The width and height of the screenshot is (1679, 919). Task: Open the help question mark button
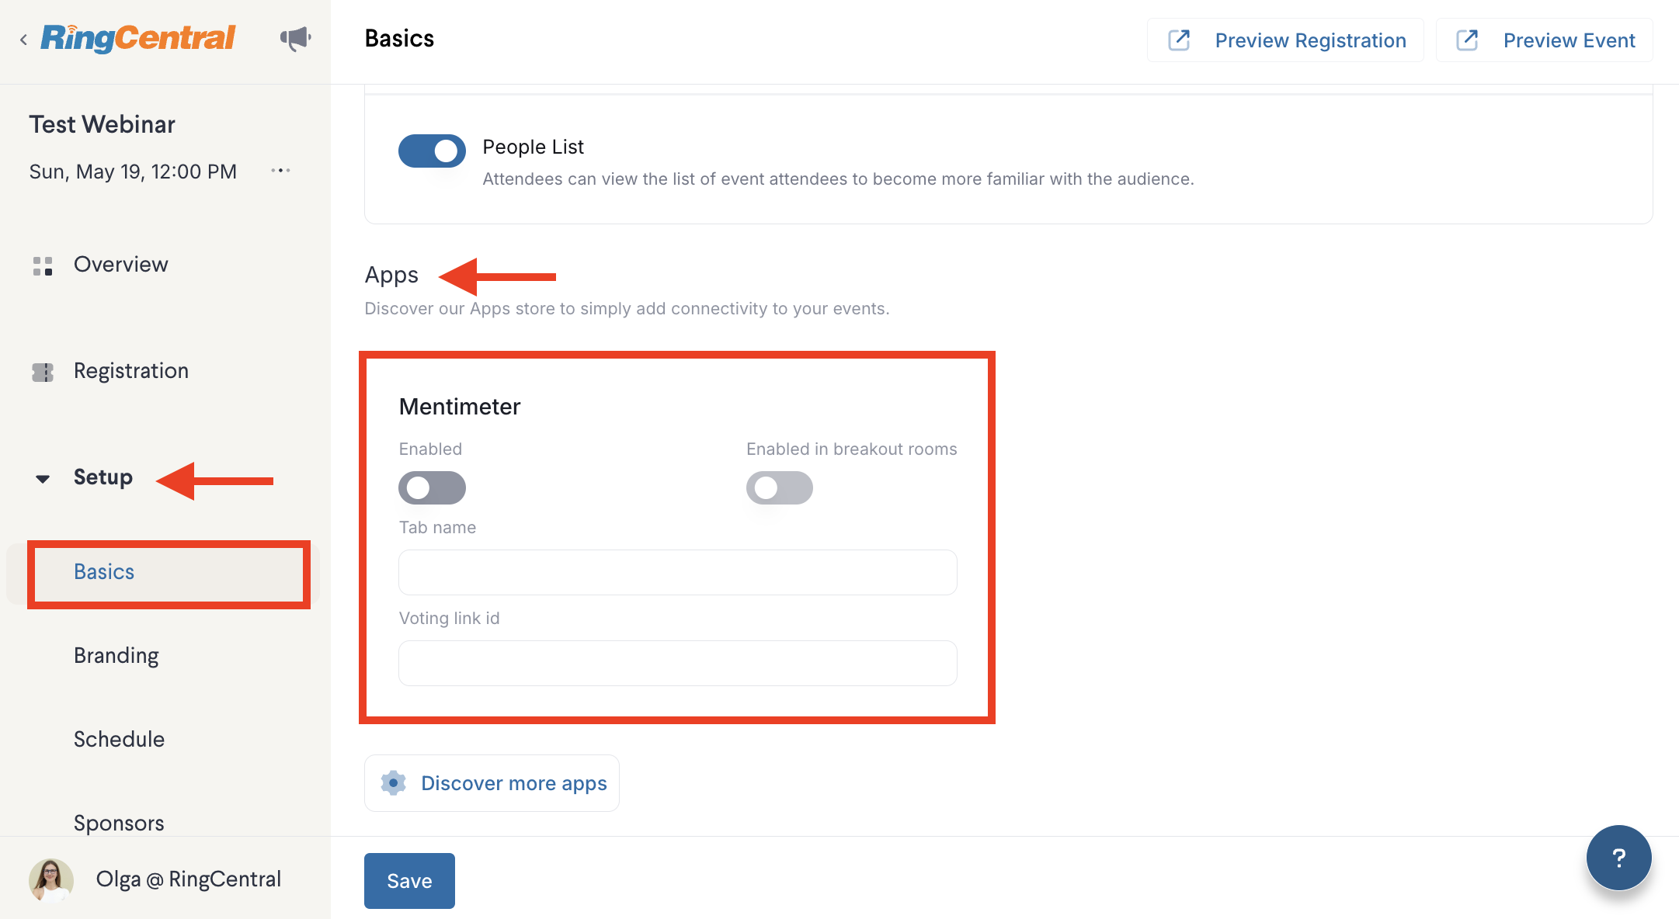click(1618, 858)
